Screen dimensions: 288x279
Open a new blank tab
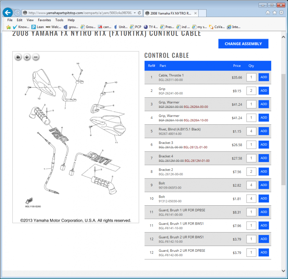pyautogui.click(x=203, y=13)
